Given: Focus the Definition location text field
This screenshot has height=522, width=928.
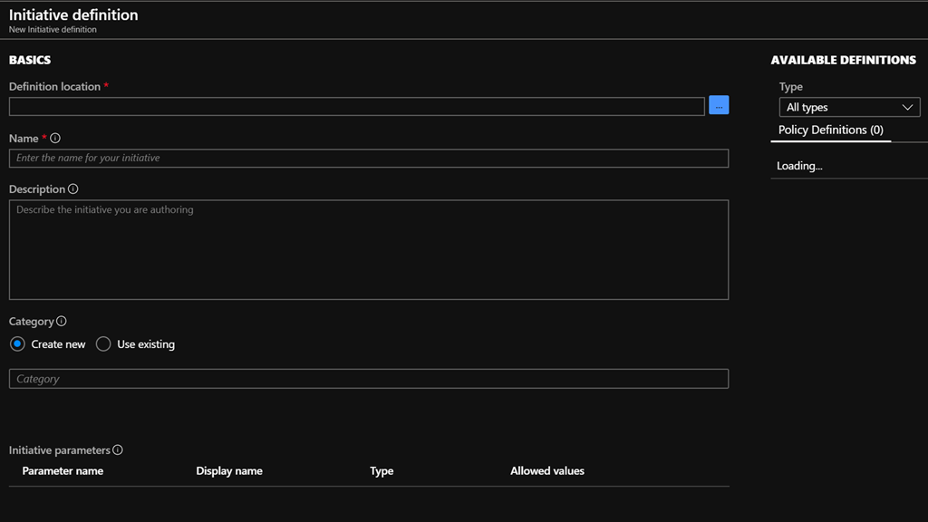Looking at the screenshot, I should (356, 106).
